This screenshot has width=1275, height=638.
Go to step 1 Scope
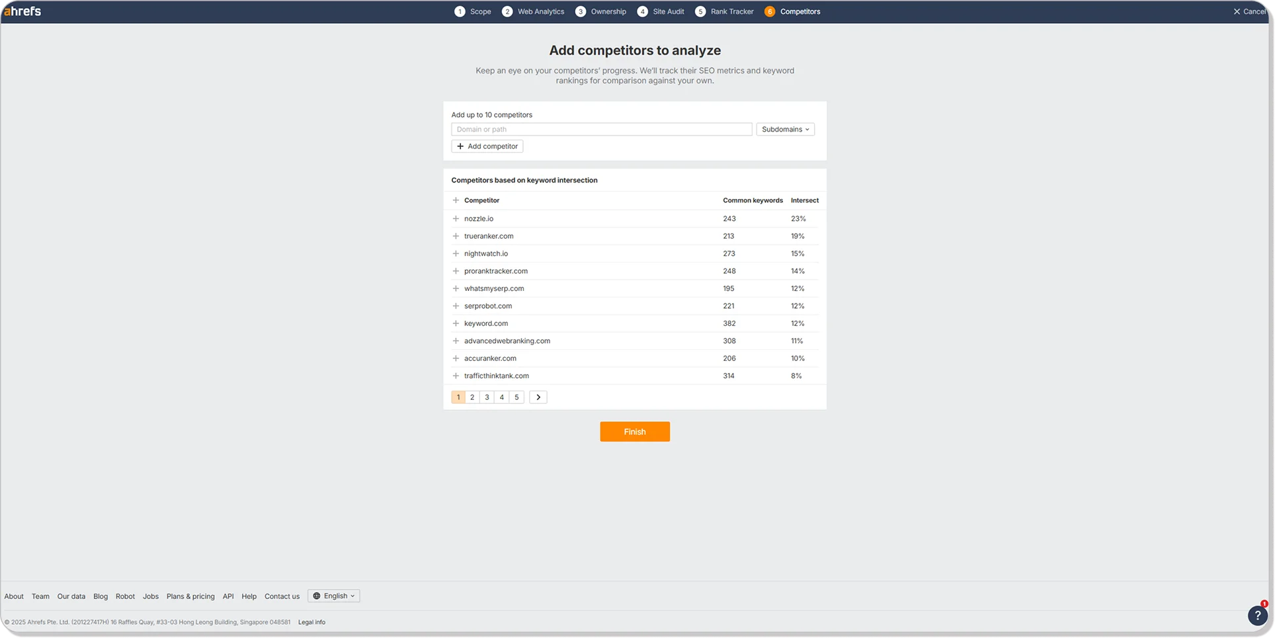pos(473,11)
